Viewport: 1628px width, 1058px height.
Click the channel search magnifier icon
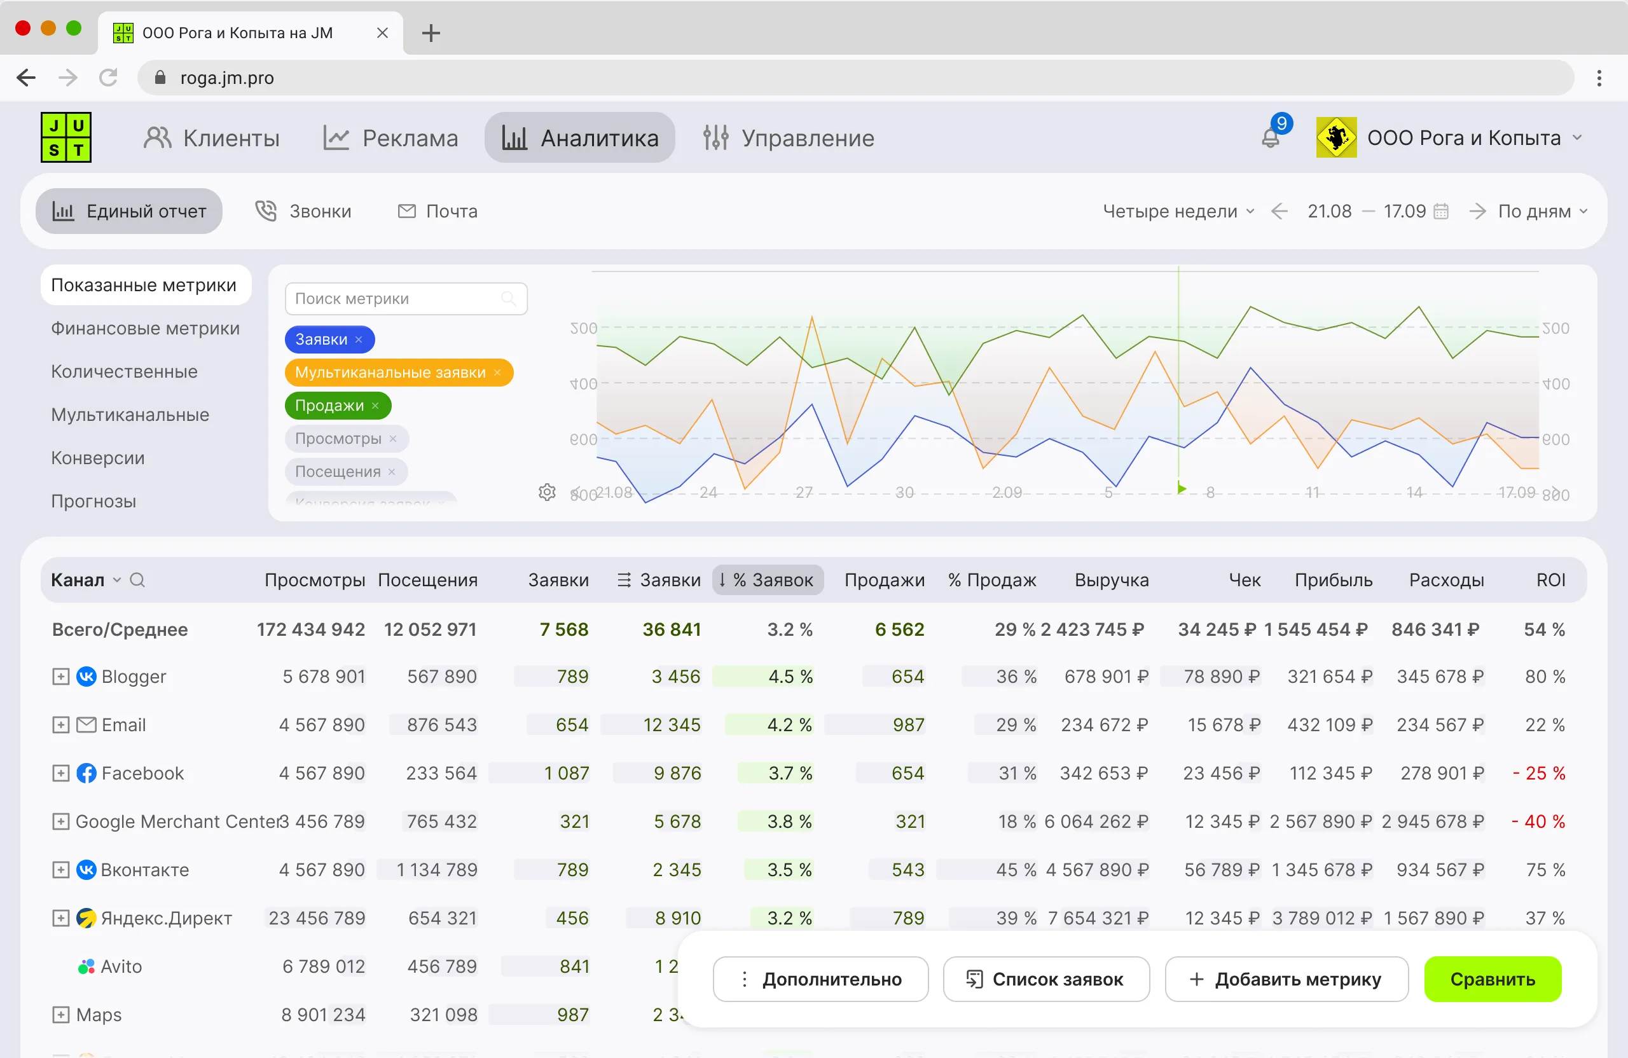(137, 580)
